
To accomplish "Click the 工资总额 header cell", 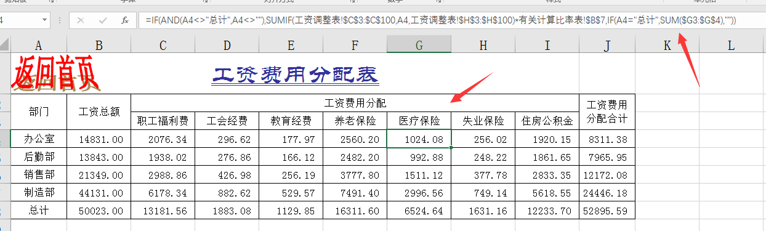I will 99,111.
